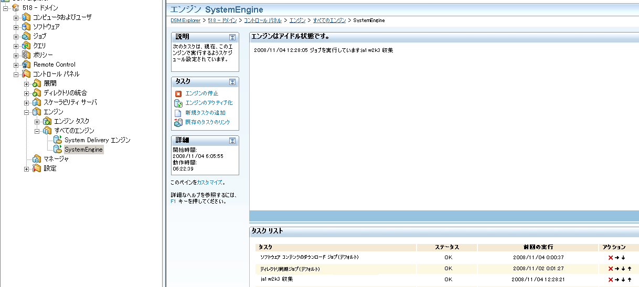This screenshot has height=287, width=639.
Task: Click the 518 - ドメイン domain icon
Action: [x=16, y=8]
